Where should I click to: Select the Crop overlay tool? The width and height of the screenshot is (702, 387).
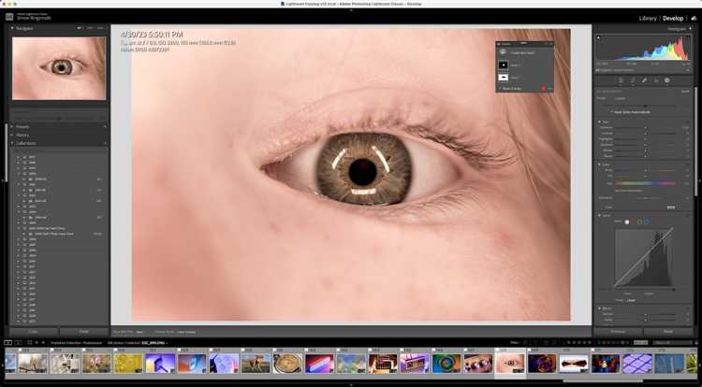tap(633, 80)
